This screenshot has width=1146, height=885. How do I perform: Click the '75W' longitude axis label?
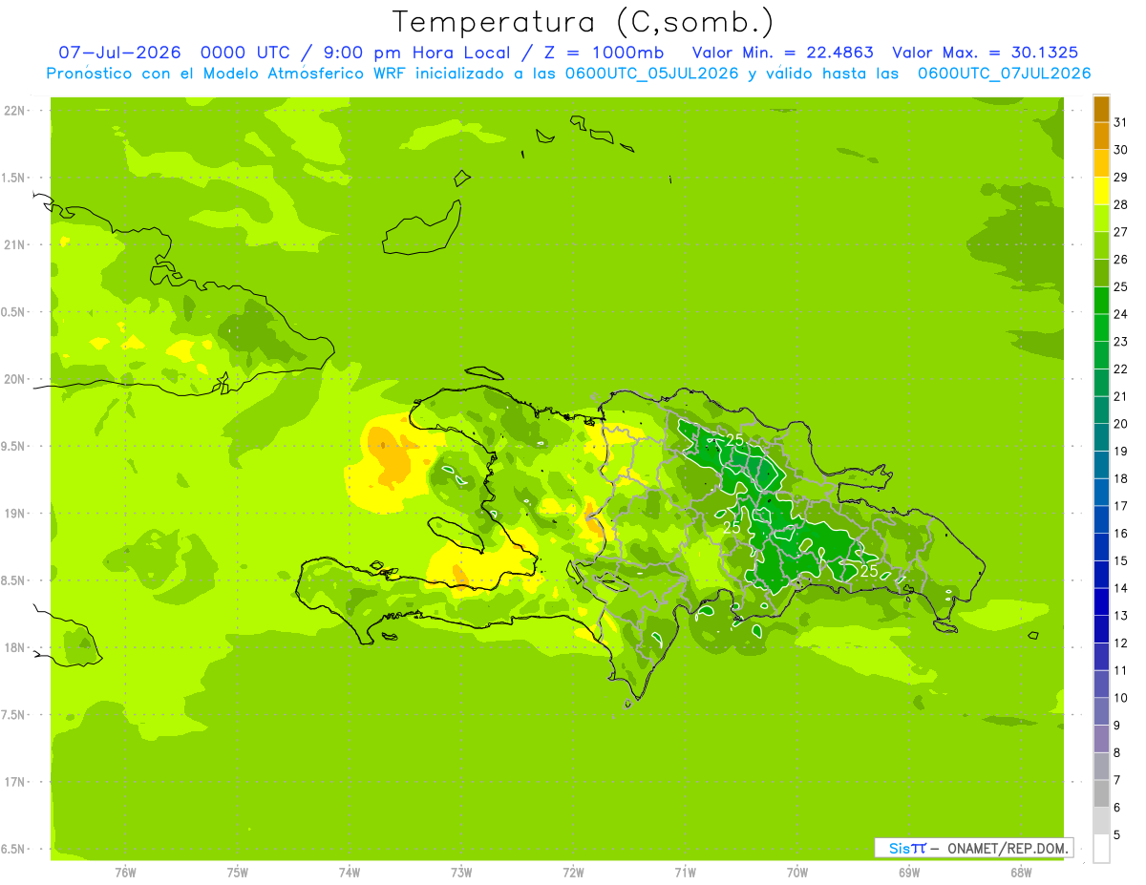tap(238, 872)
